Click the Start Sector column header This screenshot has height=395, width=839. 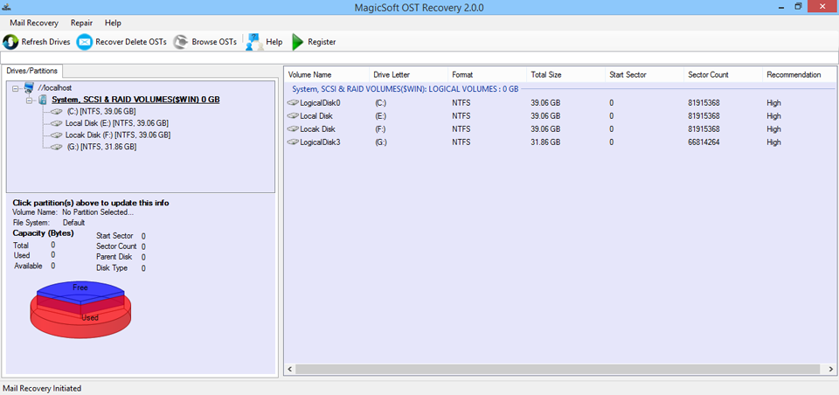pyautogui.click(x=645, y=75)
